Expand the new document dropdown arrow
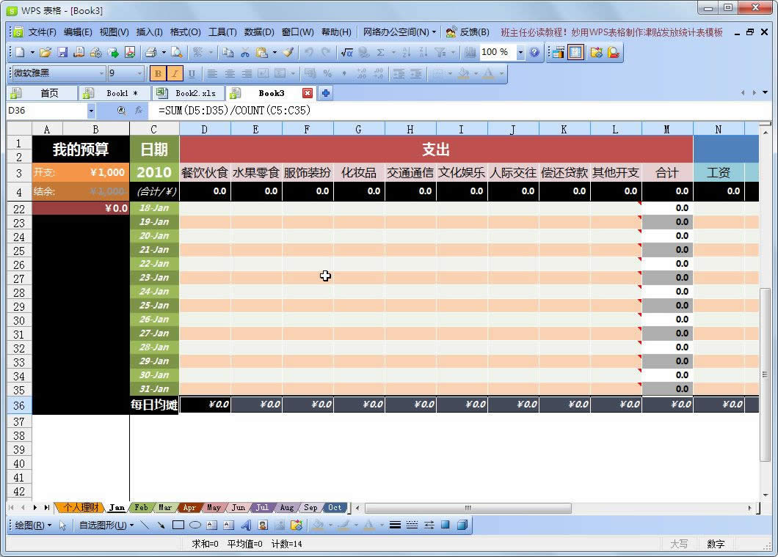The image size is (778, 557). tap(33, 53)
